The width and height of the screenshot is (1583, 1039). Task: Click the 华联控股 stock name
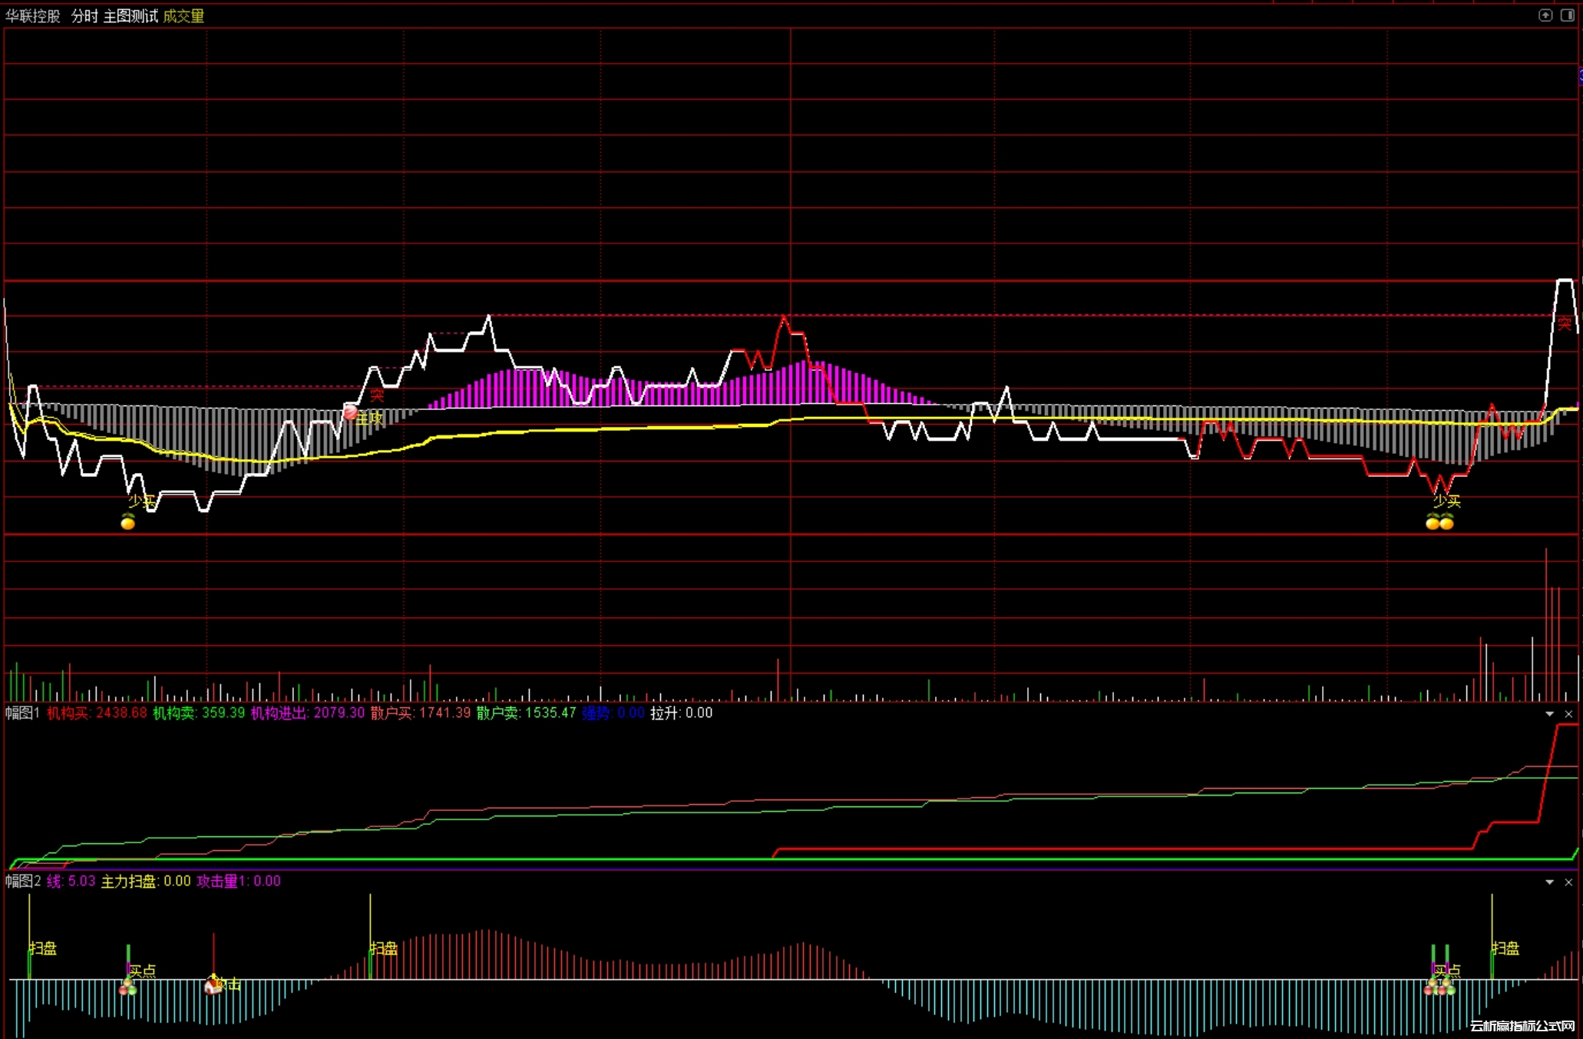point(33,16)
